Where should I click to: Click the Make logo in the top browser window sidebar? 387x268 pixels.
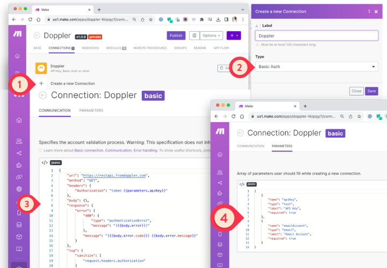coord(18,33)
